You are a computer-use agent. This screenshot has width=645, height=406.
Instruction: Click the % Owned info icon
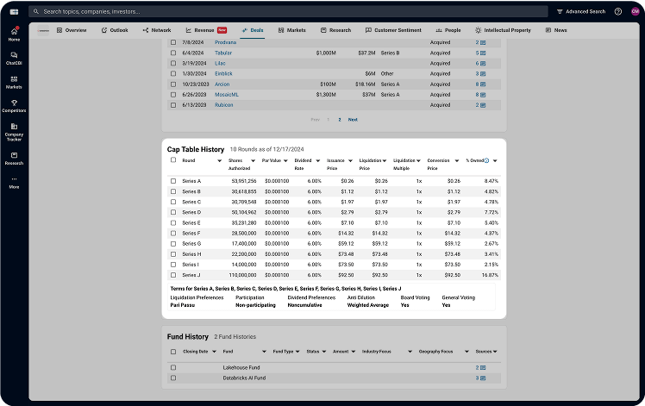(487, 160)
